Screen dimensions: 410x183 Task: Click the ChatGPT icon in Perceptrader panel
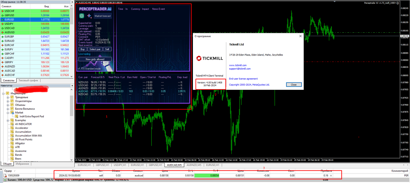pyautogui.click(x=82, y=16)
